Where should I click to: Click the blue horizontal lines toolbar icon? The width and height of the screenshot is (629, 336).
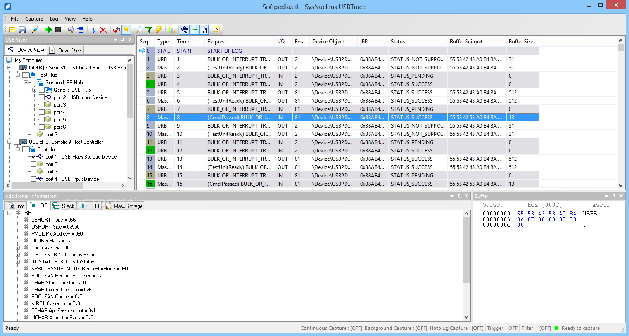tap(80, 30)
